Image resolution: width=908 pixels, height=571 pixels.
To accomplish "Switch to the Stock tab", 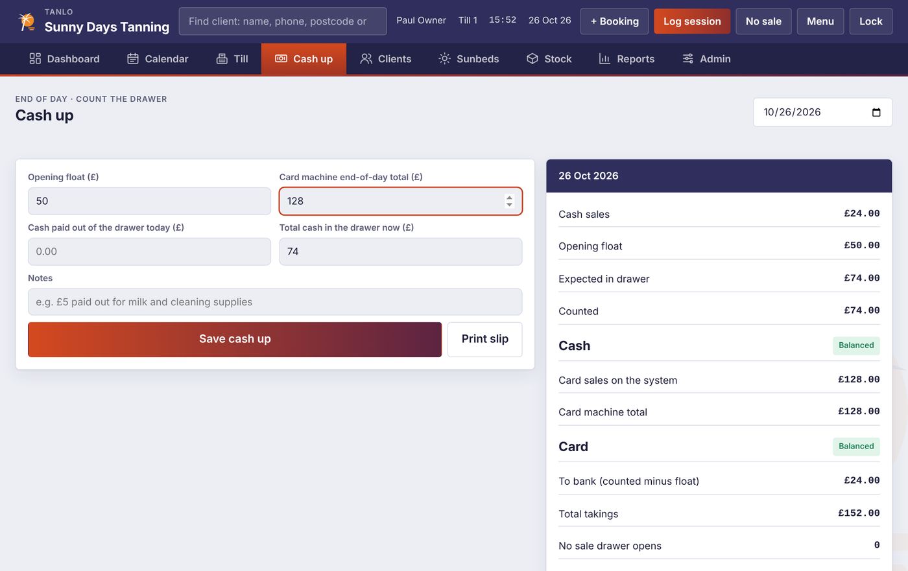I will pyautogui.click(x=549, y=59).
